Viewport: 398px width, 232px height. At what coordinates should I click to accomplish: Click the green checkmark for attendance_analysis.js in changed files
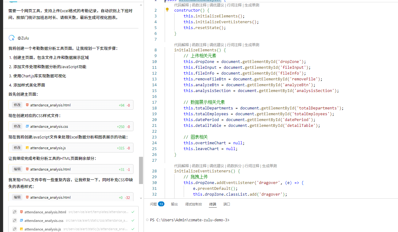point(133,229)
